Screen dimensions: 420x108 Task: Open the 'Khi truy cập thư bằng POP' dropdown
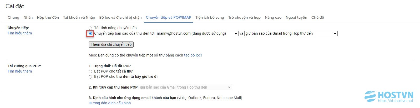[x=185, y=87]
